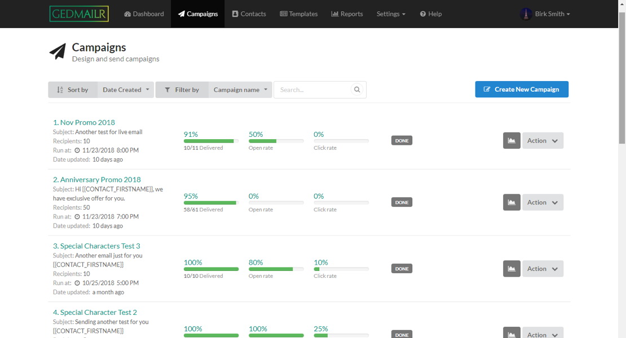The width and height of the screenshot is (626, 338).
Task: Click Create New Campaign button
Action: click(522, 90)
